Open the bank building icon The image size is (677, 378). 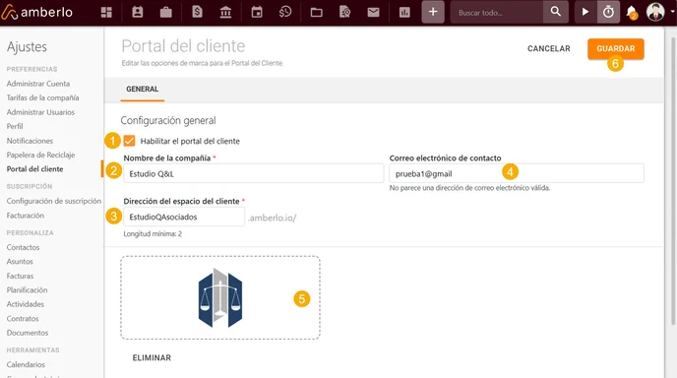coord(225,12)
